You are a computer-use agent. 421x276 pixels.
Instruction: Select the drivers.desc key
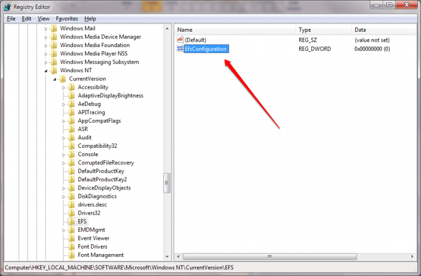pos(92,205)
